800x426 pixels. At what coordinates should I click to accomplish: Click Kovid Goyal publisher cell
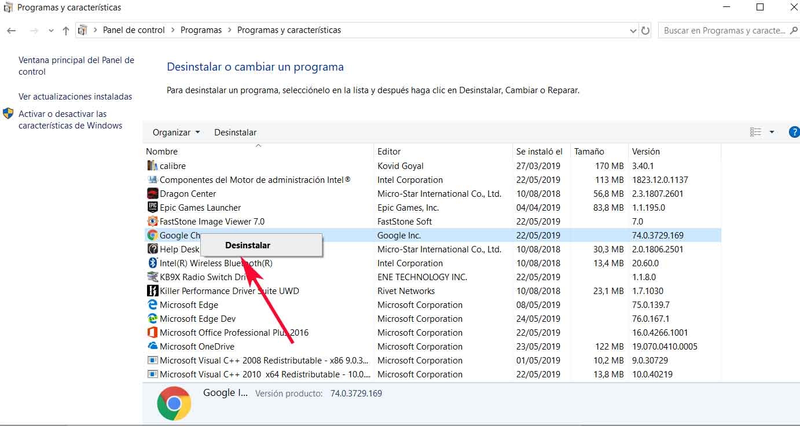401,166
